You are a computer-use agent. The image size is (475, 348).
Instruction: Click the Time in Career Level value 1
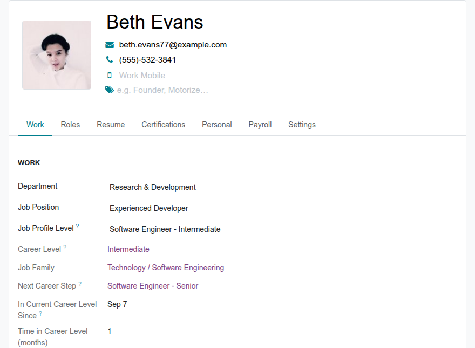coord(110,331)
